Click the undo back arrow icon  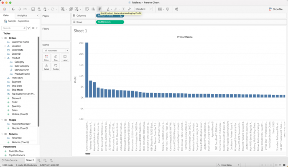pyautogui.click(x=13, y=9)
